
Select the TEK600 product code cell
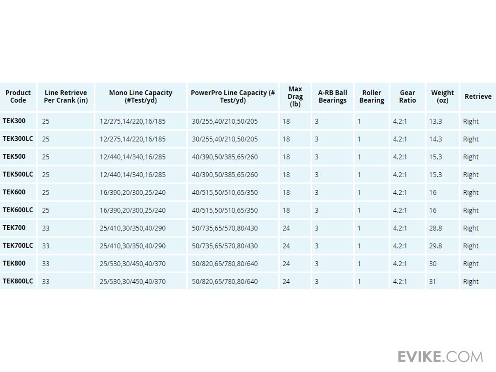click(x=14, y=192)
